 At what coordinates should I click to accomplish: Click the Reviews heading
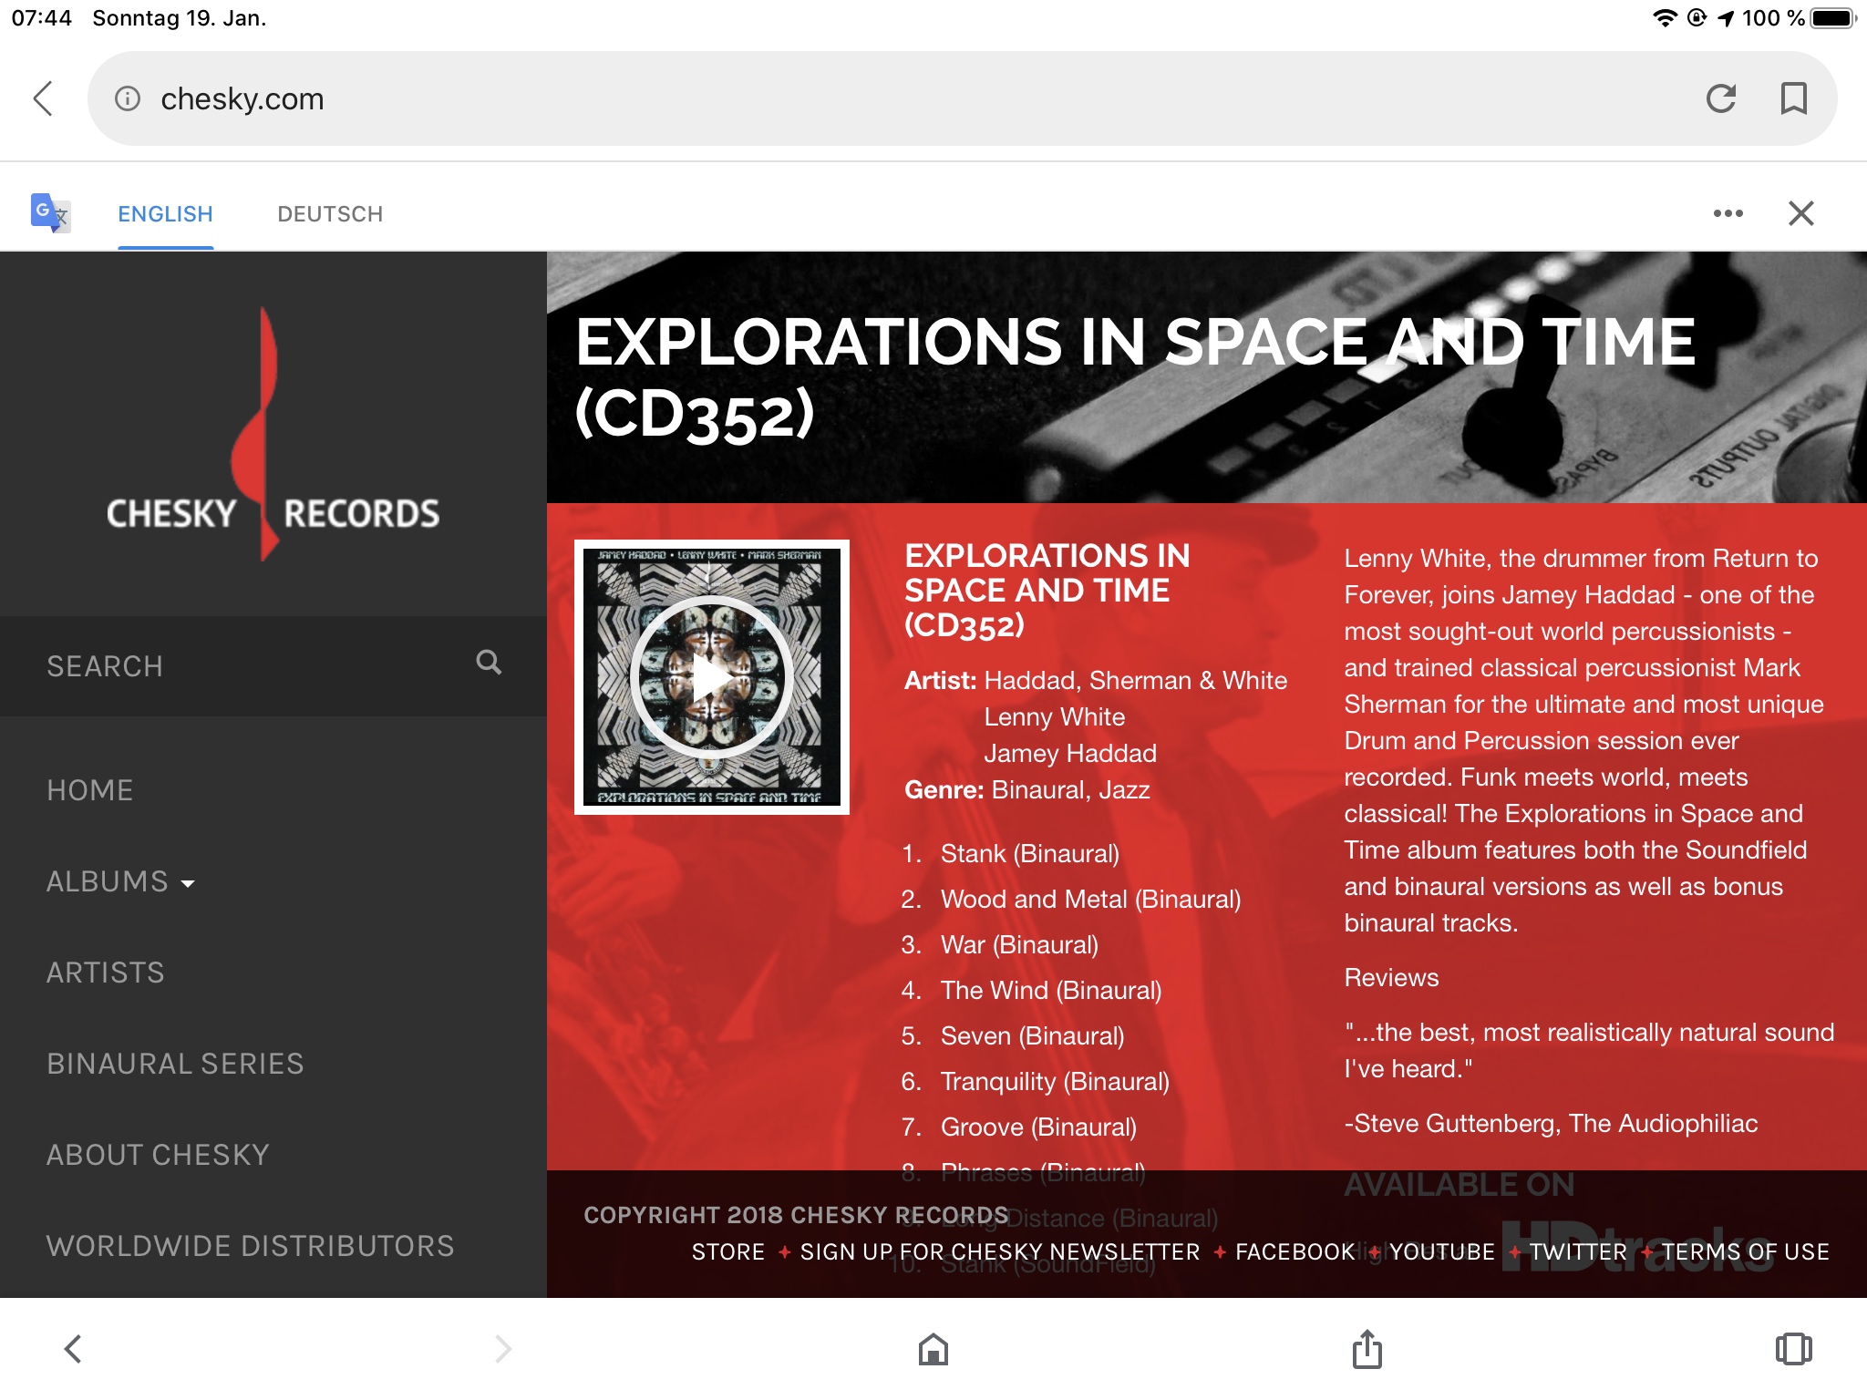tap(1391, 978)
